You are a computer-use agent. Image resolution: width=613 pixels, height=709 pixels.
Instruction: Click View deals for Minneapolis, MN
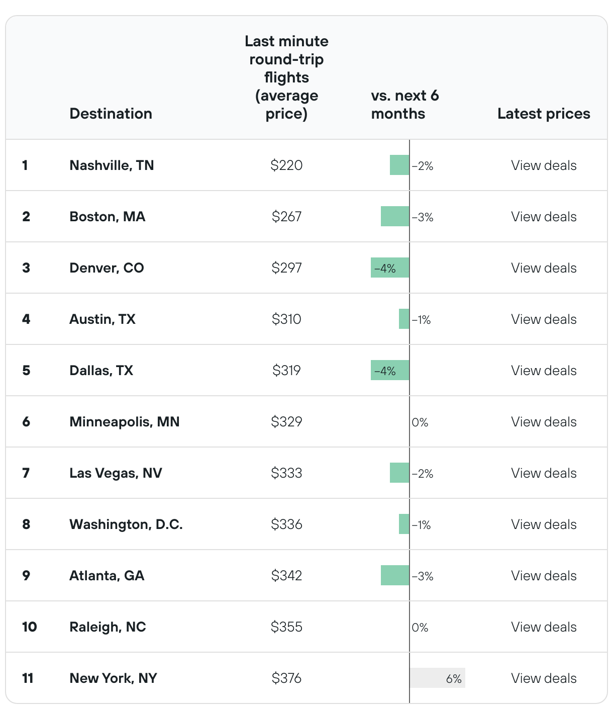(544, 422)
